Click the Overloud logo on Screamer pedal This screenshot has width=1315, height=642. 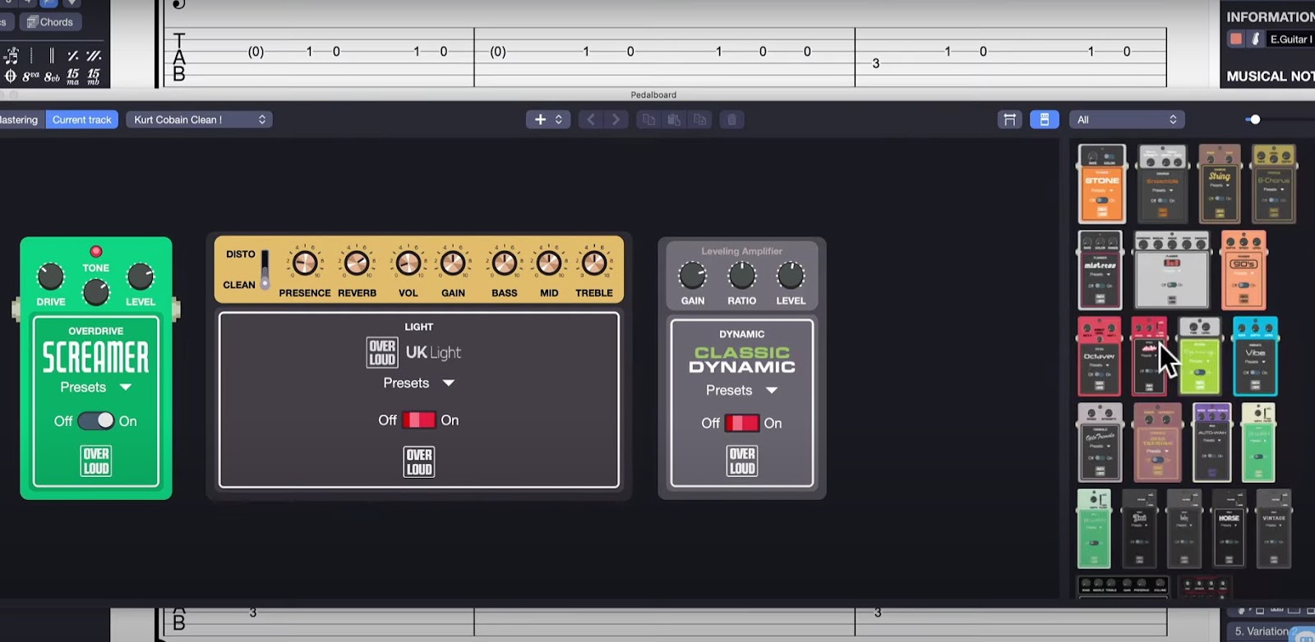[x=96, y=461]
